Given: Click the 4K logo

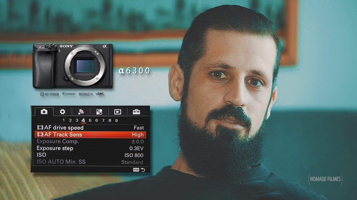Looking at the screenshot, I should pos(100,94).
